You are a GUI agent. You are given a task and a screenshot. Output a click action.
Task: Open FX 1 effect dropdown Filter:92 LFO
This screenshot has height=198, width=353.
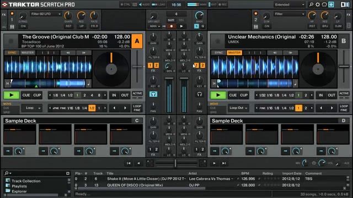click(x=46, y=14)
